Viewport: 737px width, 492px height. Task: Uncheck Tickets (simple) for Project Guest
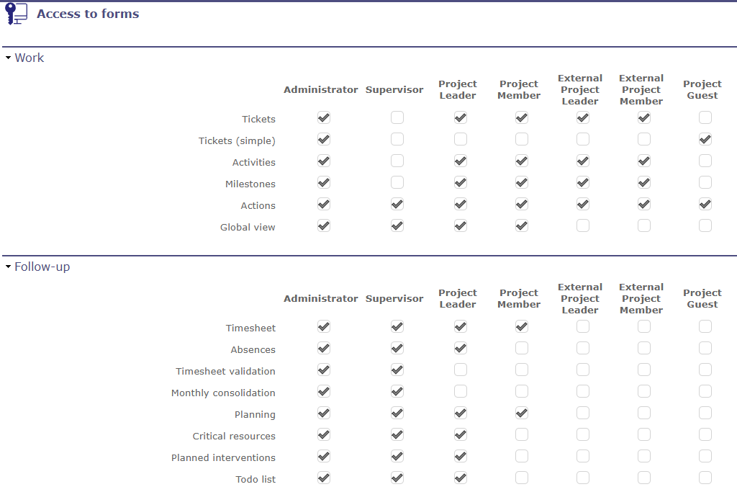[x=705, y=139]
